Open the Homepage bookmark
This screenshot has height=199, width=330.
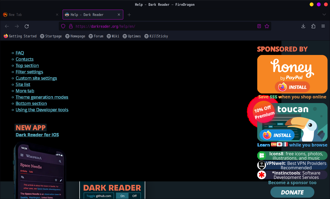click(x=75, y=36)
